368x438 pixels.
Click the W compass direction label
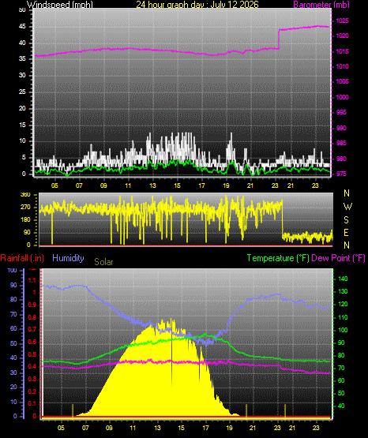tap(347, 207)
